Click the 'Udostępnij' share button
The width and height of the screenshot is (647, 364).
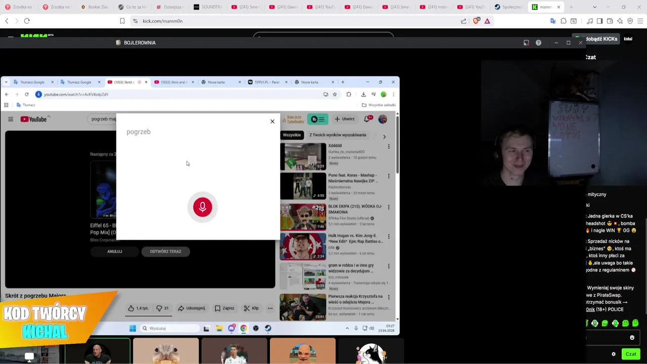[191, 308]
